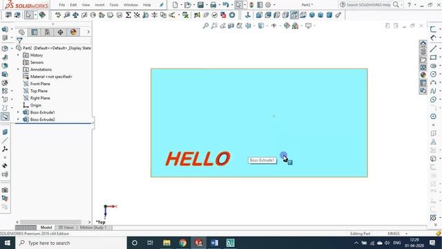
Task: Click the Section View icon
Action: [231, 26]
